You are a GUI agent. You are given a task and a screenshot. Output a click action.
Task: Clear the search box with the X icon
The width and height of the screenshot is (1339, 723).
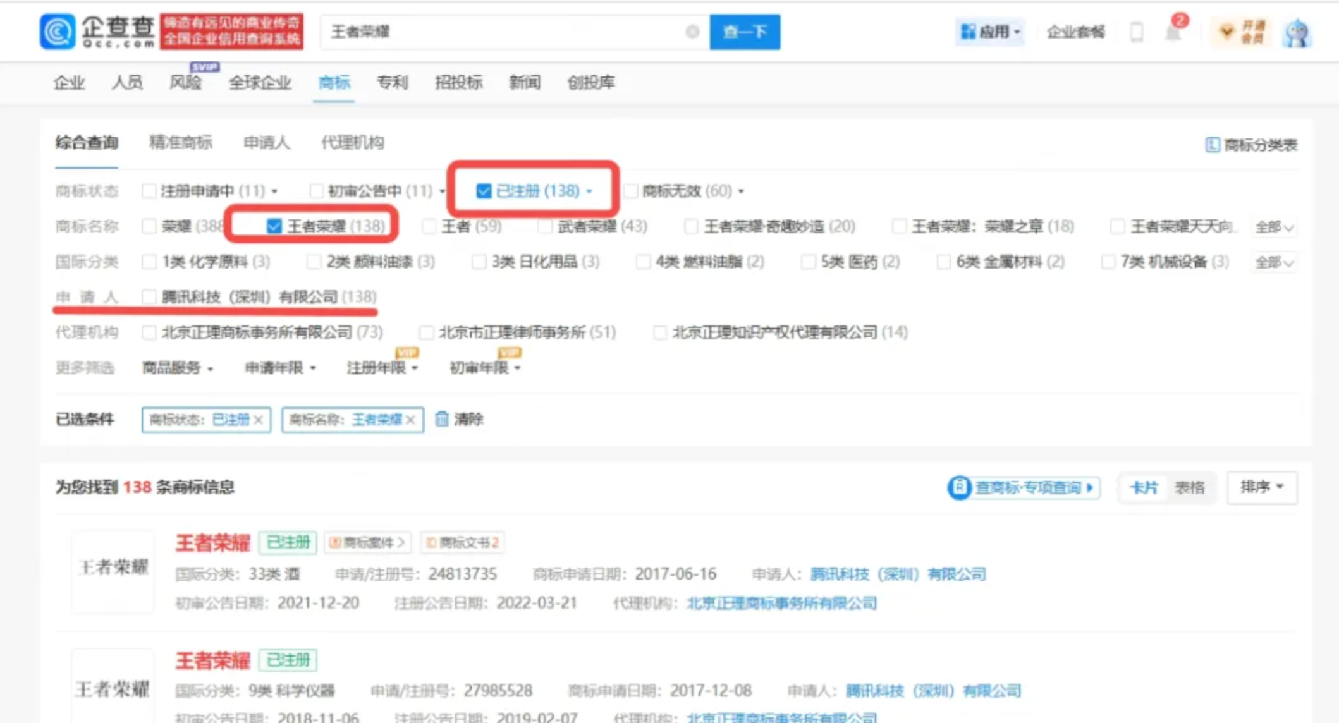point(692,32)
